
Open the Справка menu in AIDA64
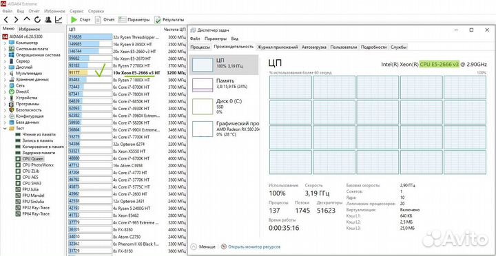96,11
